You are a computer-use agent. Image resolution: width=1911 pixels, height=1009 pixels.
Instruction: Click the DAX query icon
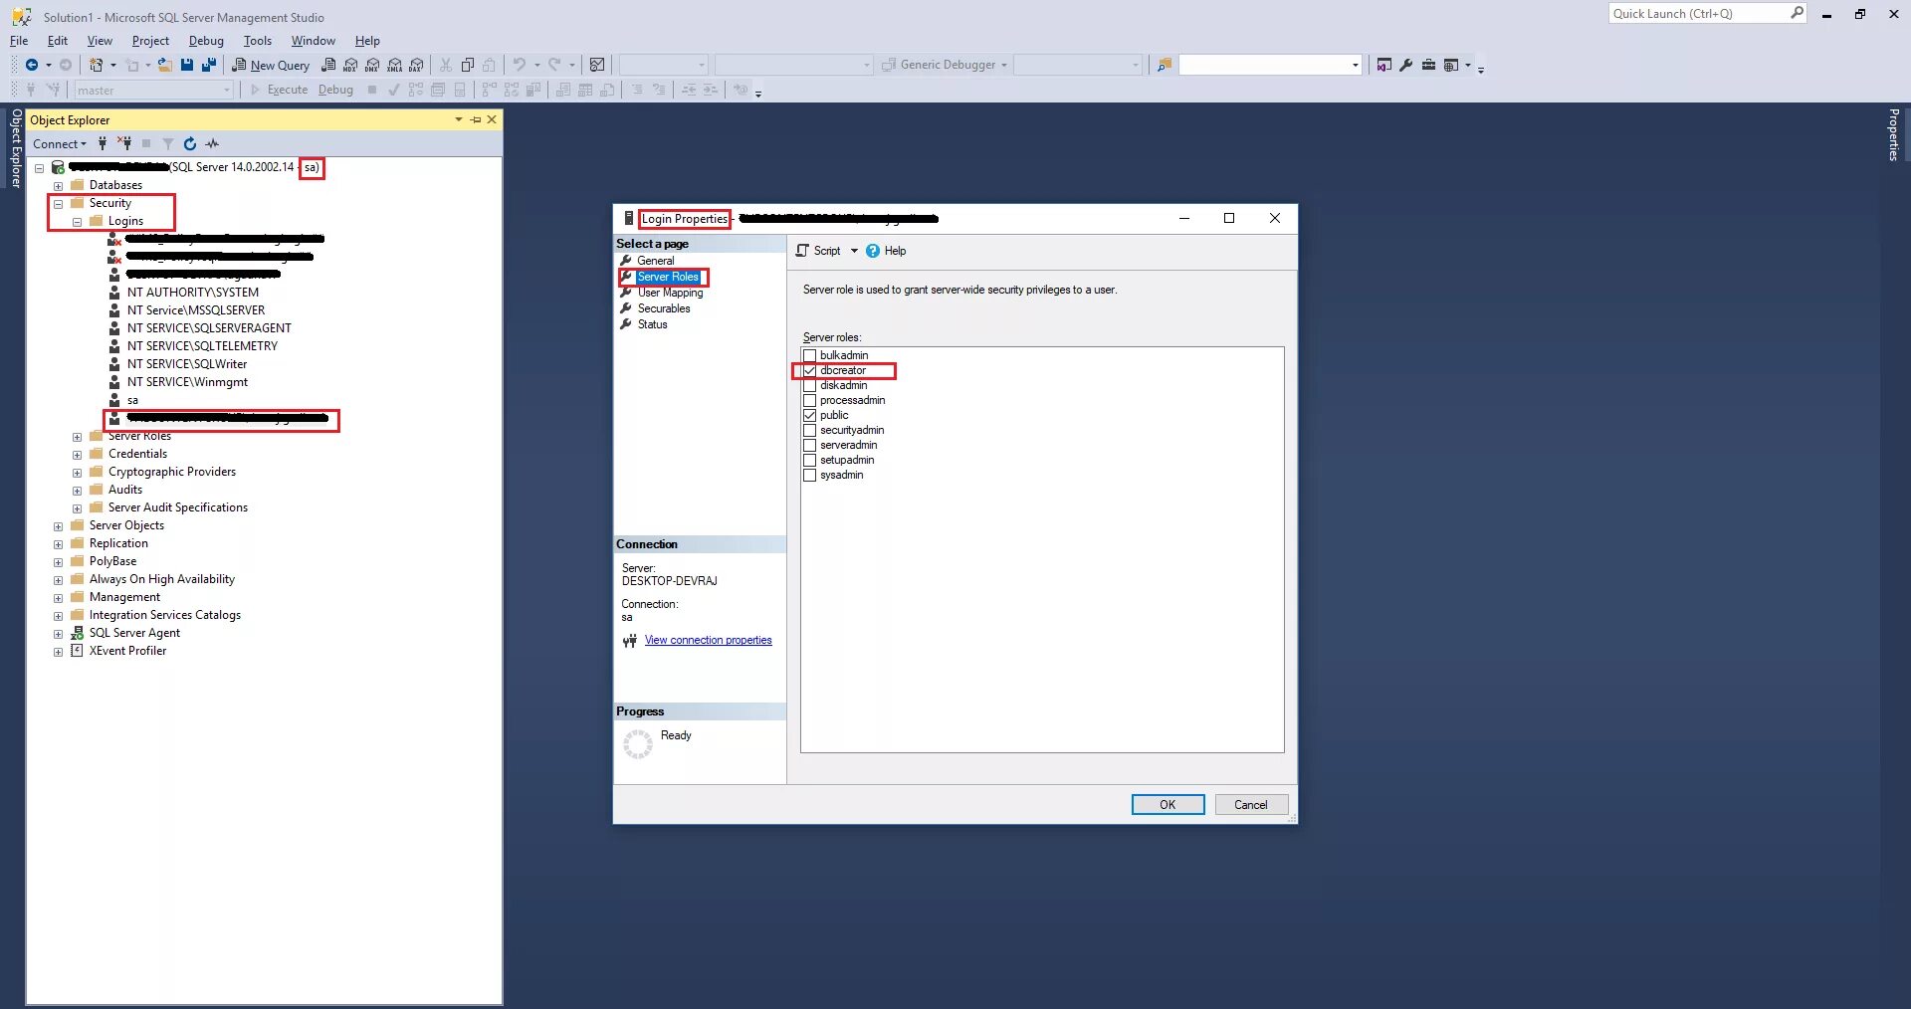point(417,65)
